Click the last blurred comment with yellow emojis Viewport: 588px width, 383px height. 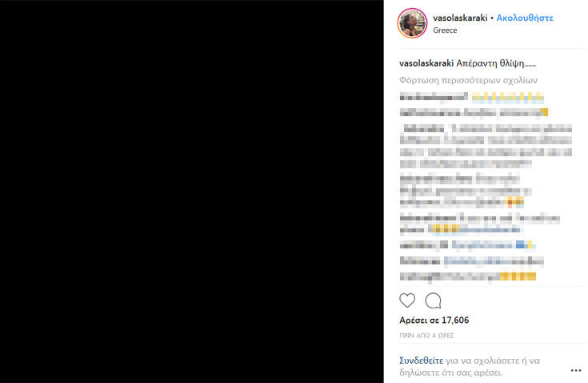click(x=468, y=276)
